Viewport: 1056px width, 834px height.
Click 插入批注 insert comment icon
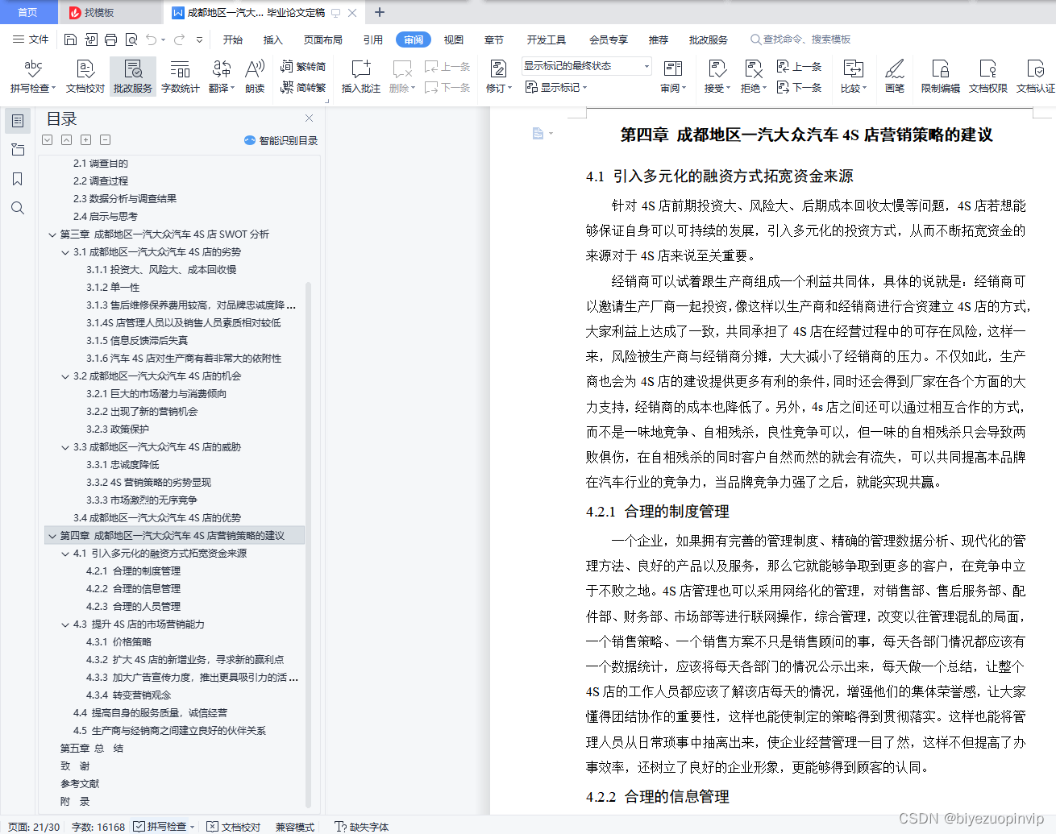[x=360, y=77]
